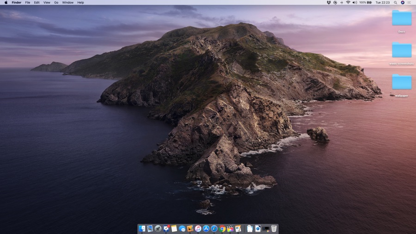Open Google Chrome from the Dock

[222, 228]
